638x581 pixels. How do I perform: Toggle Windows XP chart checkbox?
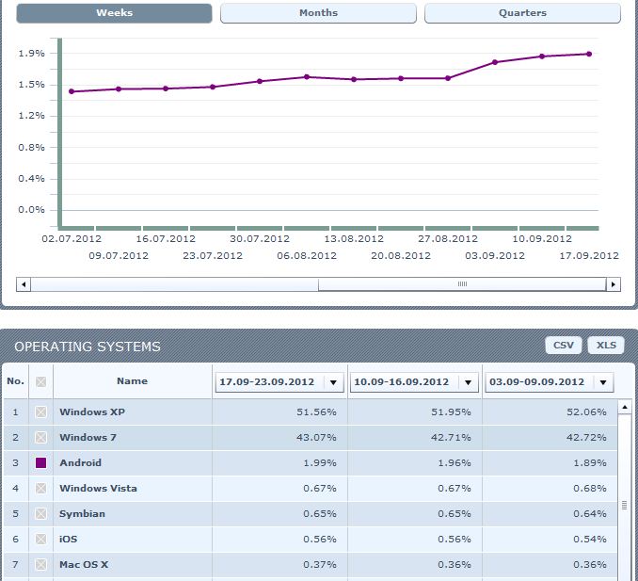pos(40,412)
